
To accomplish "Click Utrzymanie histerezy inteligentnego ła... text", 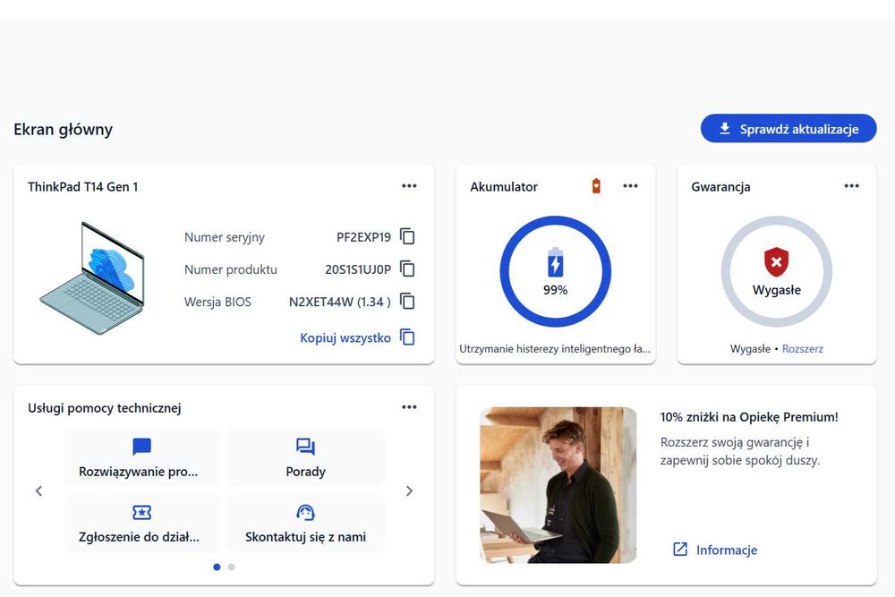I will pyautogui.click(x=555, y=349).
